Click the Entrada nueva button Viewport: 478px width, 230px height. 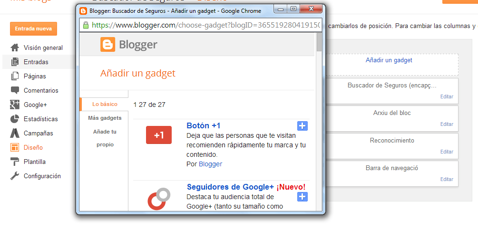tap(34, 29)
